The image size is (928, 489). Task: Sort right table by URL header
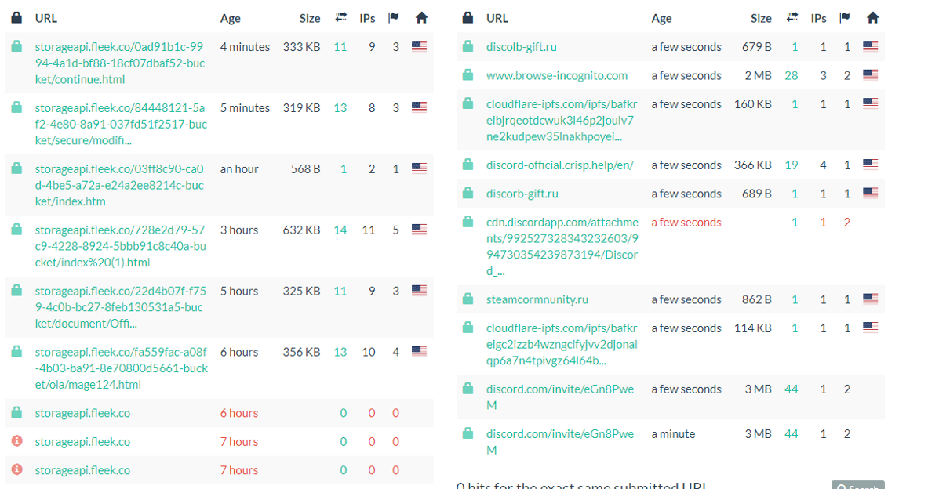point(497,18)
